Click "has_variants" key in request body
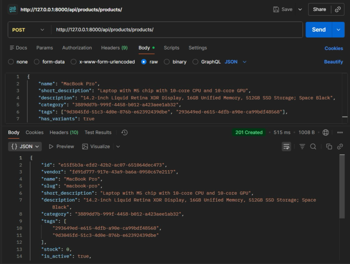 58,119
